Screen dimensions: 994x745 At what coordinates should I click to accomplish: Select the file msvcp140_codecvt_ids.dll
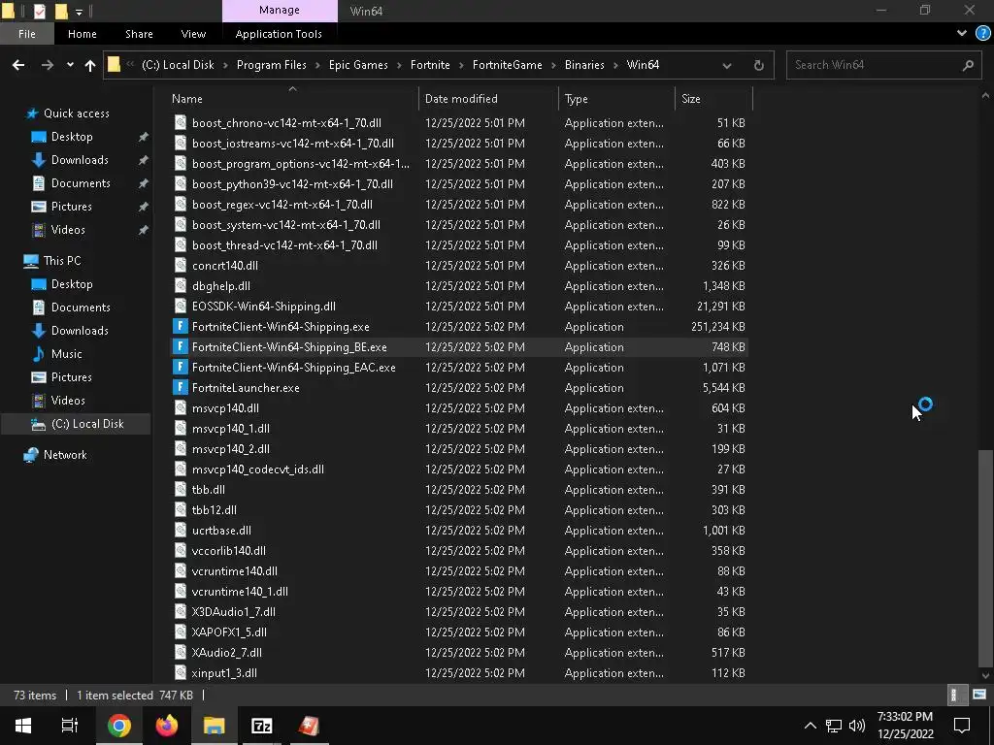coord(258,470)
